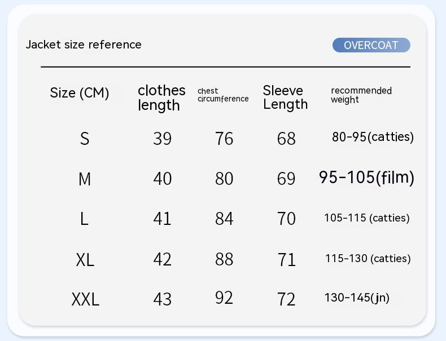The height and width of the screenshot is (341, 446).
Task: Select the 95-105(film) weight entry
Action: click(366, 178)
